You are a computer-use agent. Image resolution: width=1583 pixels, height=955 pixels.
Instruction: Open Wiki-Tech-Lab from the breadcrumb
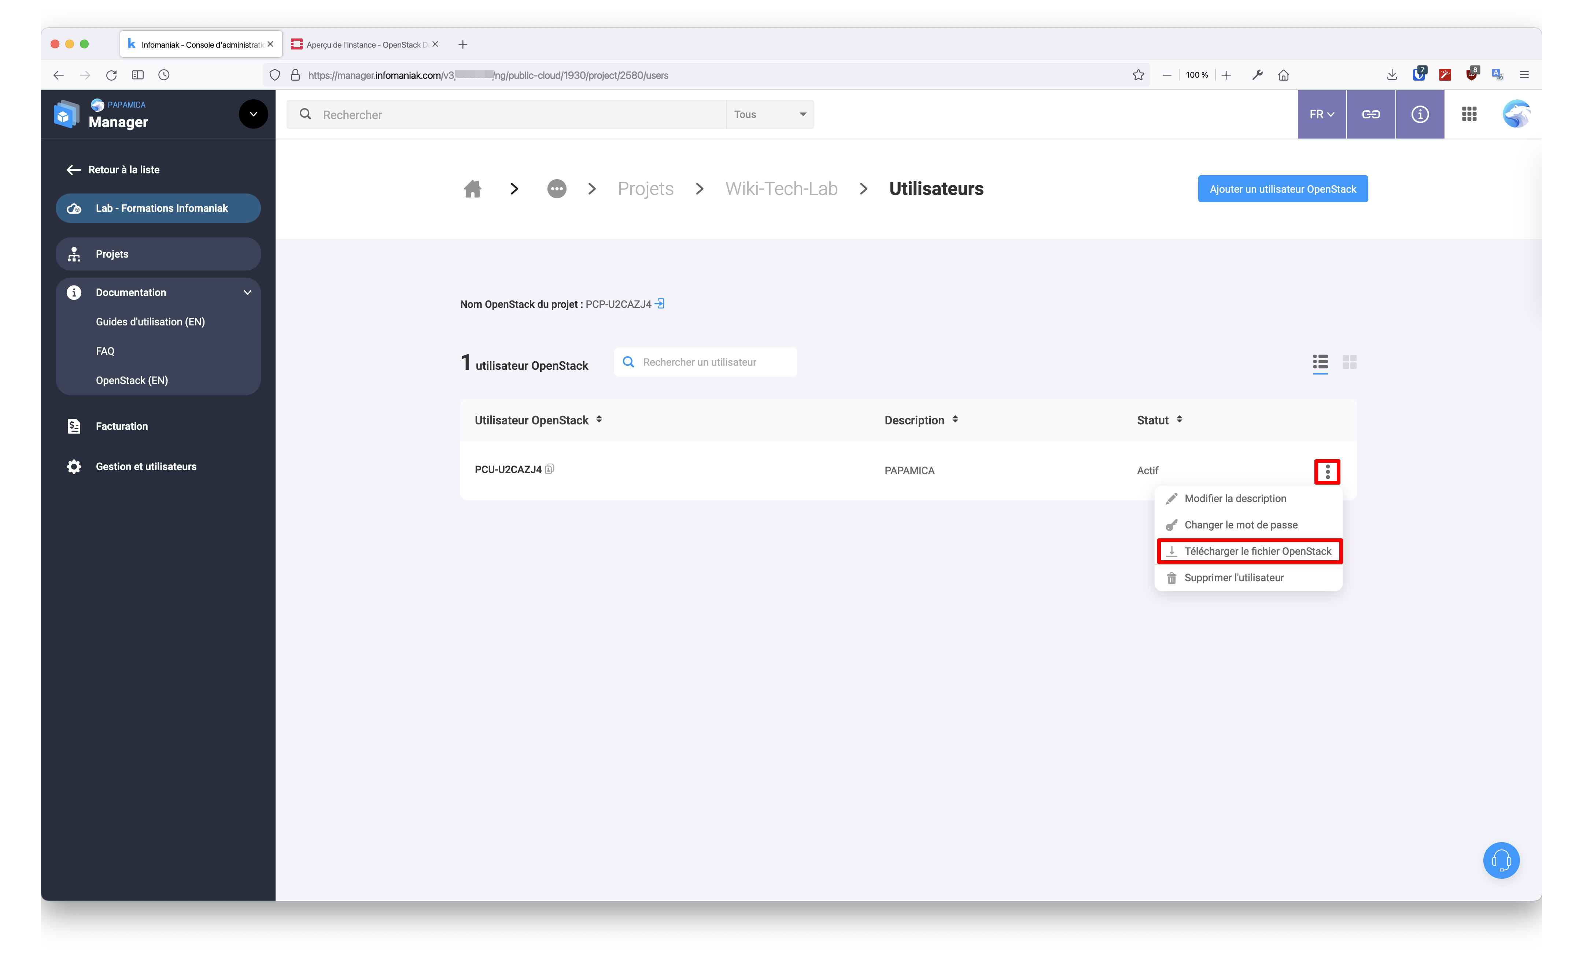pyautogui.click(x=781, y=188)
